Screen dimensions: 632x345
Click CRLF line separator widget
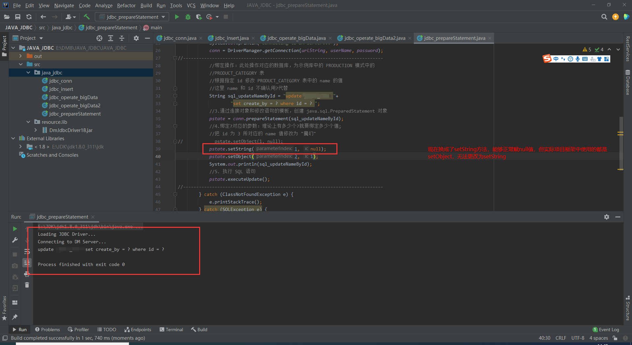pyautogui.click(x=561, y=338)
